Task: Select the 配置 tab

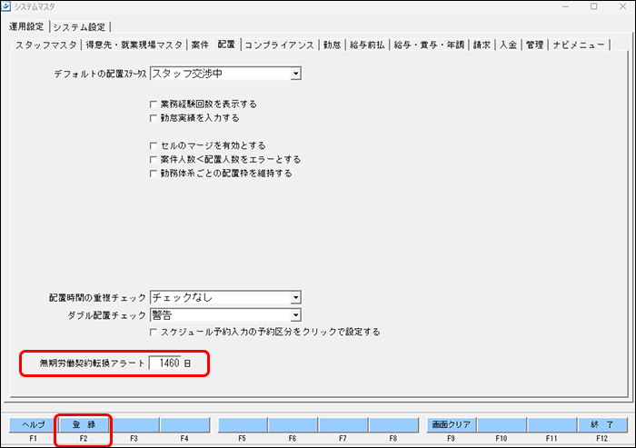Action: [x=226, y=44]
